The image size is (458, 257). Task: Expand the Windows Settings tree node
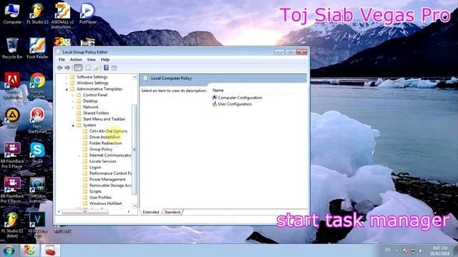tap(67, 83)
